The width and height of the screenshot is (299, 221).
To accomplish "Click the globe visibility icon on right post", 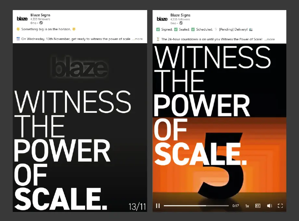I will [181, 23].
